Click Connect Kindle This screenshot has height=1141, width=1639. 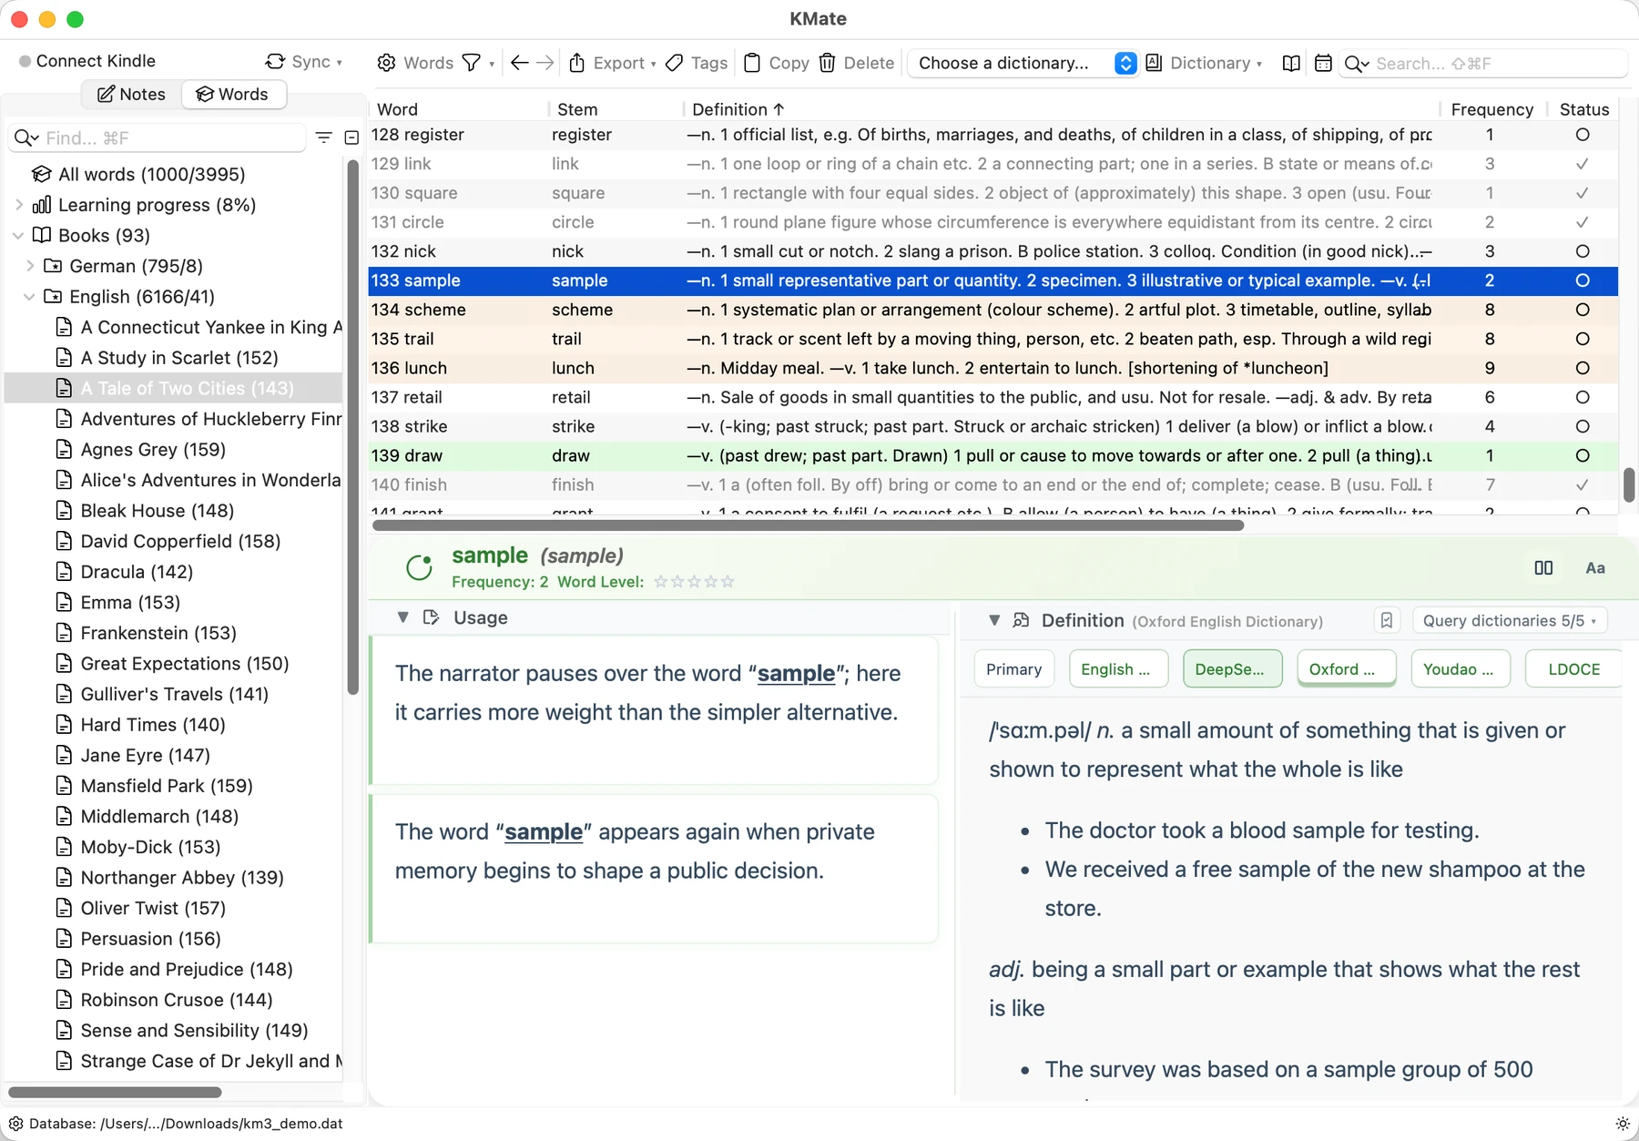[x=87, y=61]
